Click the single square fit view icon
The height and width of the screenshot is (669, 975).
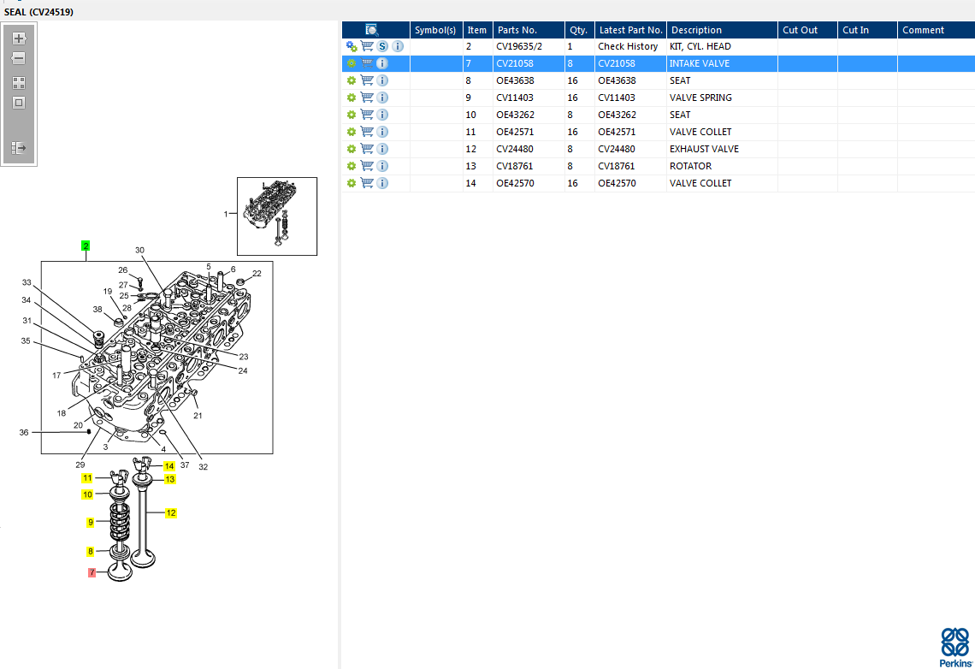[x=19, y=103]
